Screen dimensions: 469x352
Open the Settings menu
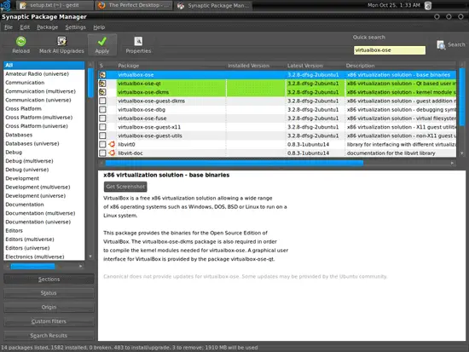pos(75,27)
